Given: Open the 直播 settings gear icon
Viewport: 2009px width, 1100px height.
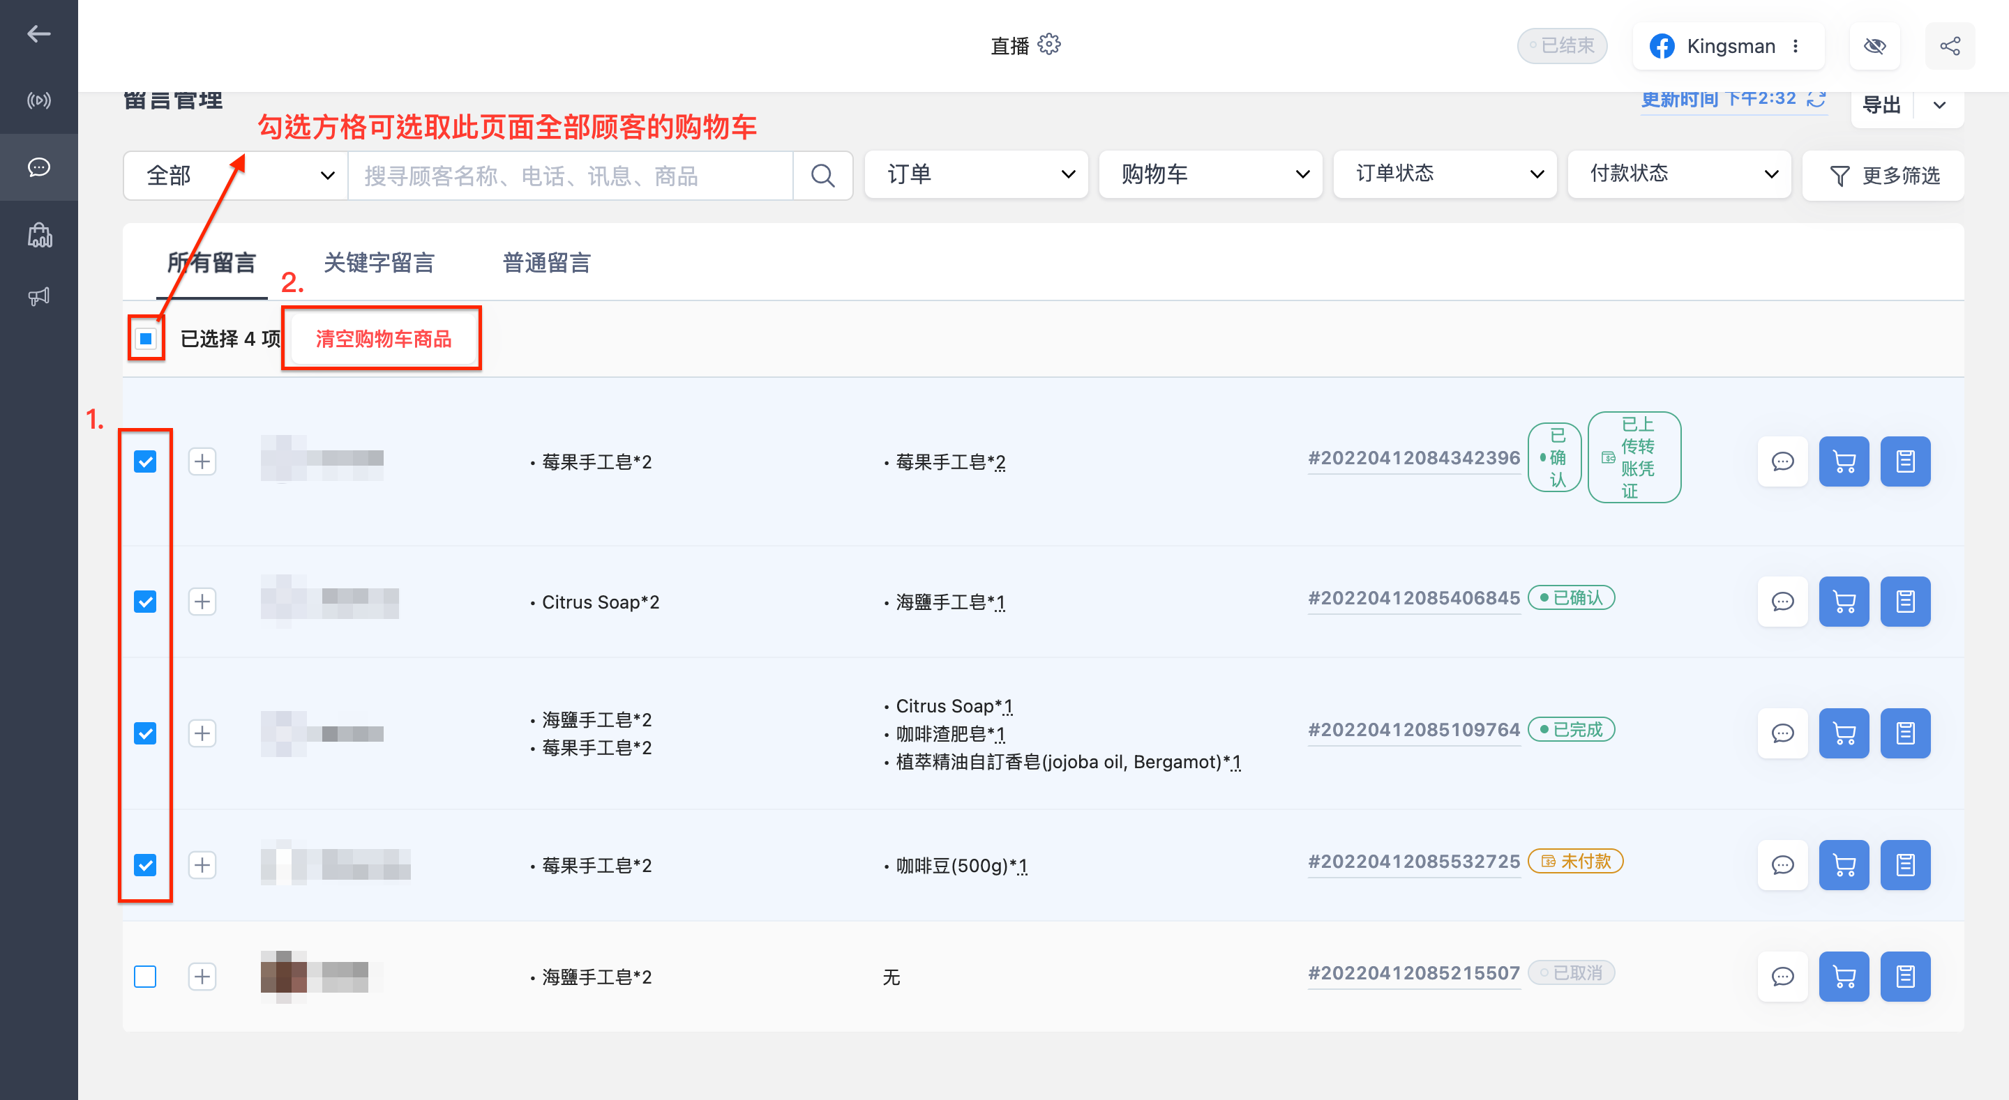Looking at the screenshot, I should [1050, 45].
